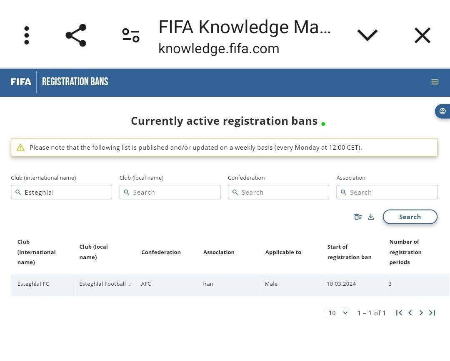Click the Search button

pos(410,217)
